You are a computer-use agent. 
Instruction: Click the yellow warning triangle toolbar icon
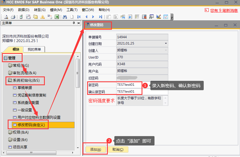[43, 17]
